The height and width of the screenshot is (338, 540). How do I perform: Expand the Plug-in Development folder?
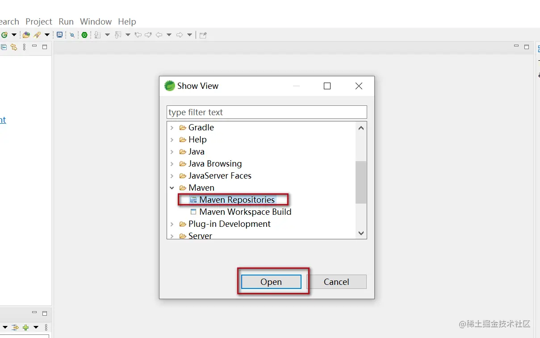click(x=172, y=224)
